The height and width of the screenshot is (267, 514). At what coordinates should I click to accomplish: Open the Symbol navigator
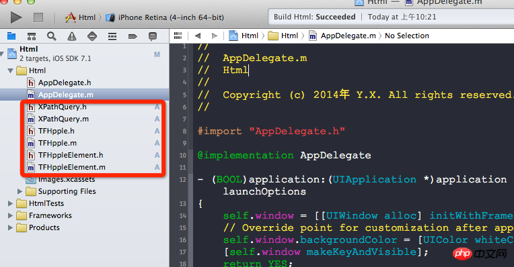pos(32,36)
